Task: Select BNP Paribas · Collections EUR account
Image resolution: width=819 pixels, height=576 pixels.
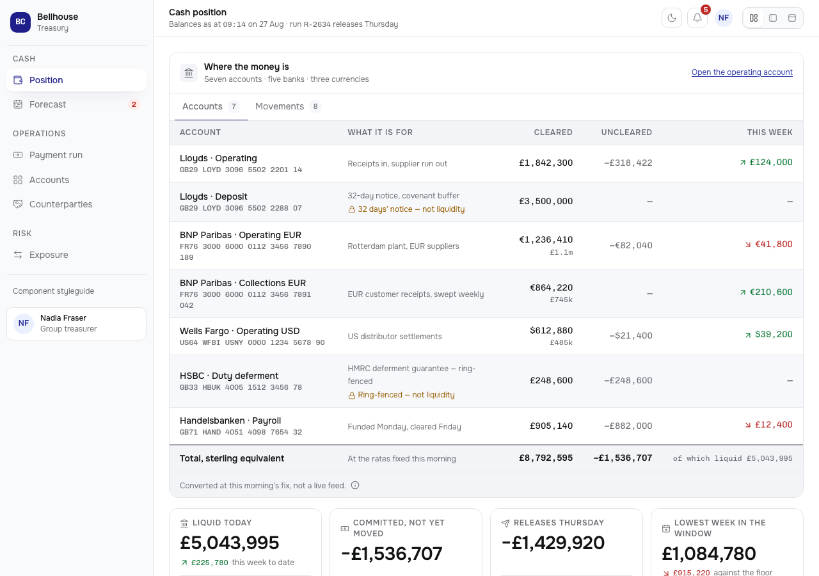Action: pyautogui.click(x=243, y=283)
